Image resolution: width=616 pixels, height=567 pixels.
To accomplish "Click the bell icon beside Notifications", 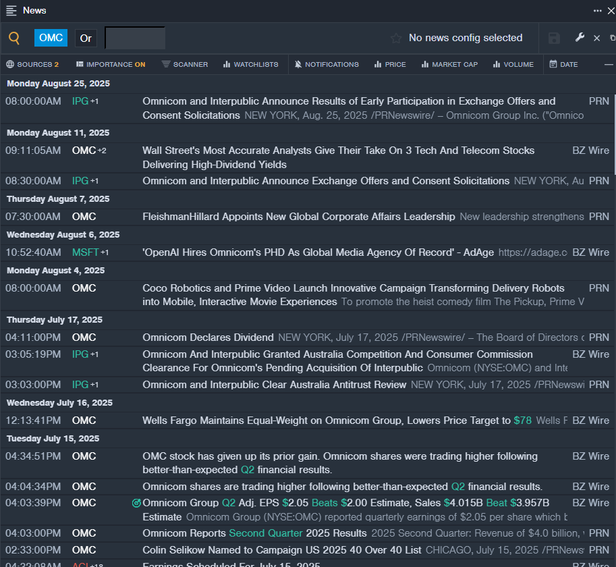I will (298, 64).
